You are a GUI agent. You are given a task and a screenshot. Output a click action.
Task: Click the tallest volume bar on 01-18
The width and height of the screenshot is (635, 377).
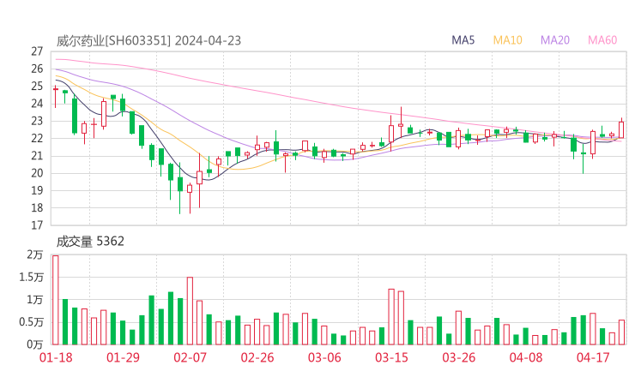[x=56, y=300]
